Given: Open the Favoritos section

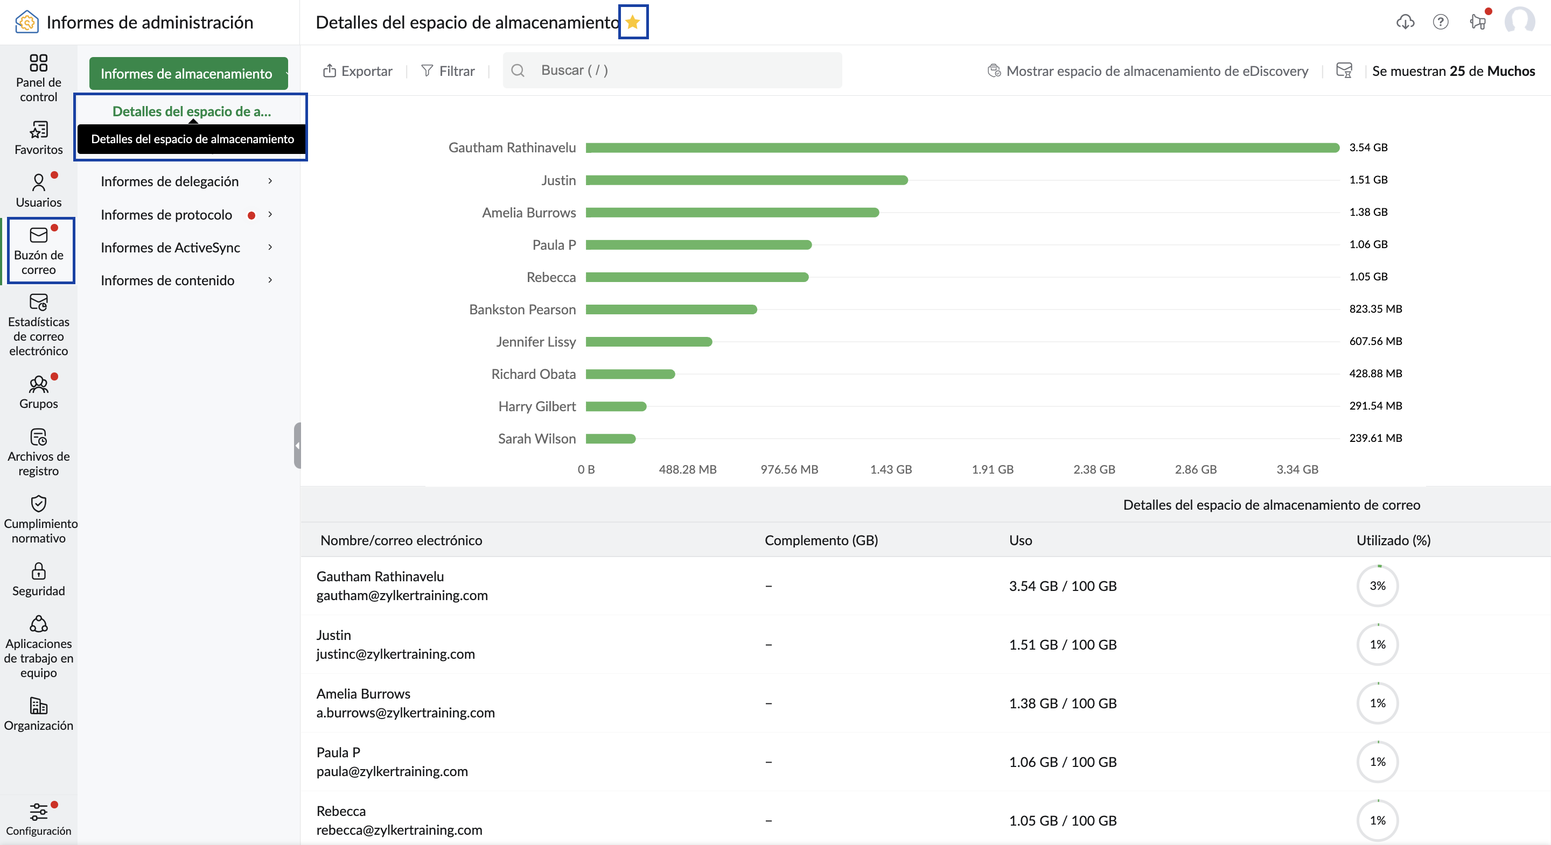Looking at the screenshot, I should coord(39,138).
